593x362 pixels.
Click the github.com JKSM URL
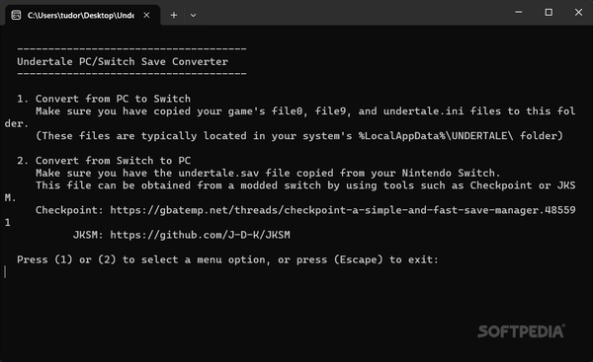(x=200, y=235)
